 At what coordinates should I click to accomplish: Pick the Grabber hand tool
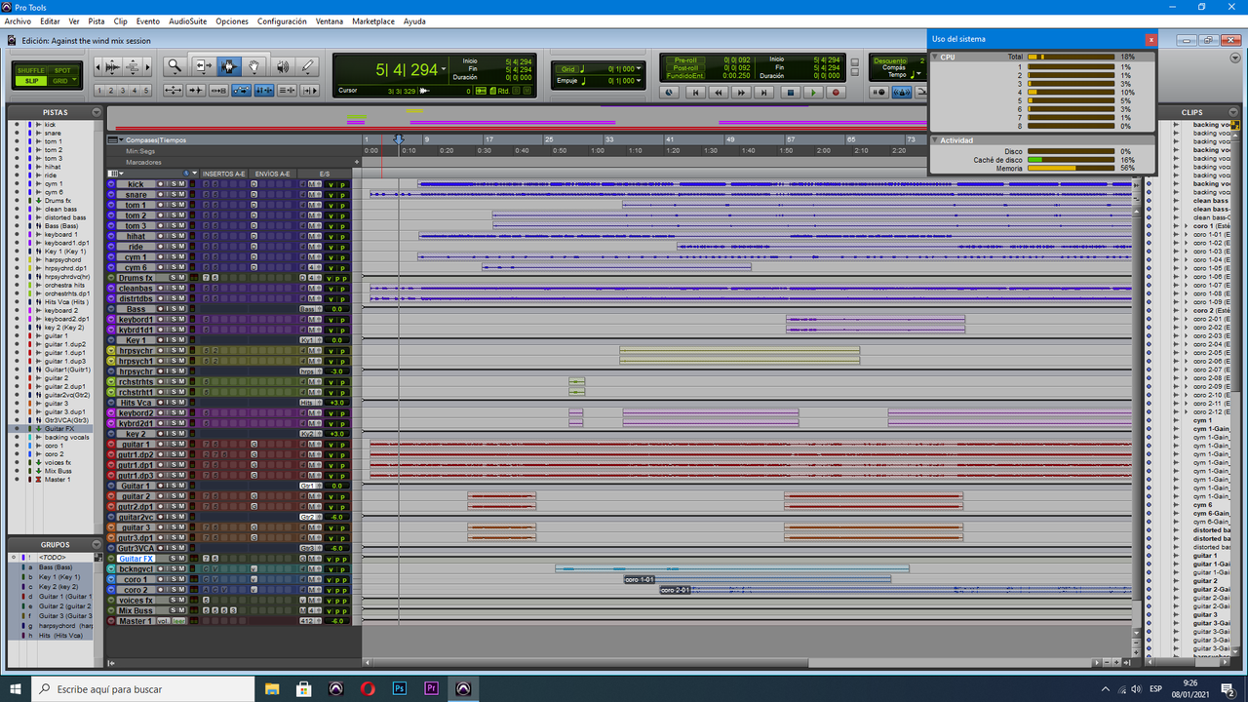[x=254, y=66]
